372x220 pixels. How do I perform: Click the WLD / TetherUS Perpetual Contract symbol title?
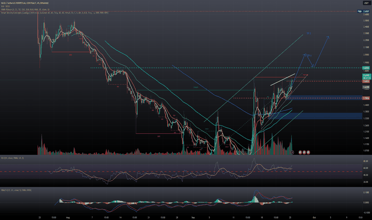tap(25, 3)
